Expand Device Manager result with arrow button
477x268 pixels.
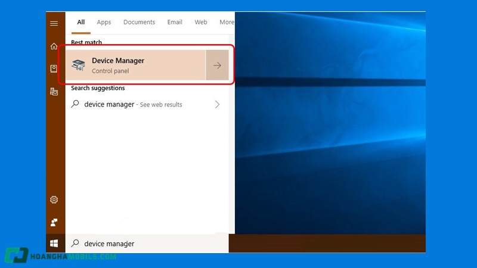coord(217,66)
